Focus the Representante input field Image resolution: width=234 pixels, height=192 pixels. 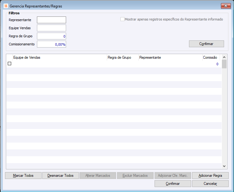[x=52, y=20]
